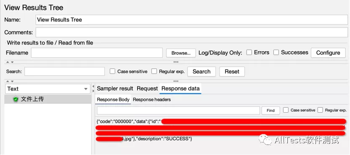Select the Response data tab
The height and width of the screenshot is (155, 350).
pyautogui.click(x=180, y=88)
